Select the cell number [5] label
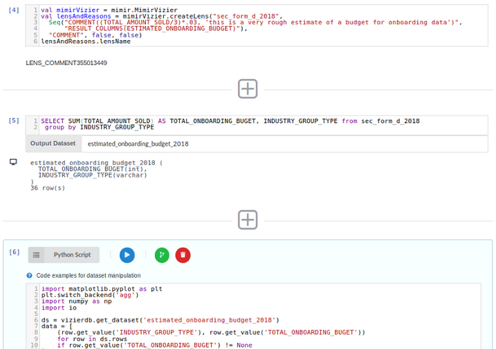 coord(14,120)
